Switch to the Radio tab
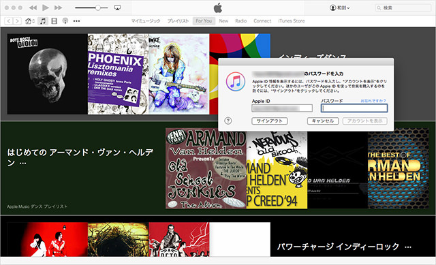 click(240, 21)
